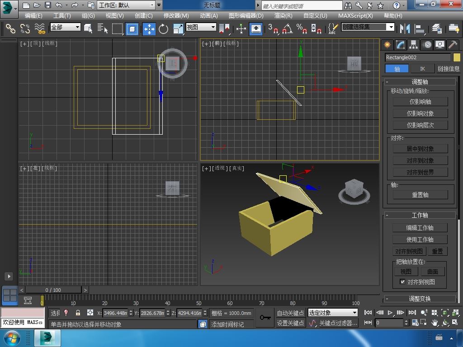Image resolution: width=463 pixels, height=347 pixels.
Task: Toggle the large key mode button
Action: pyautogui.click(x=265, y=318)
